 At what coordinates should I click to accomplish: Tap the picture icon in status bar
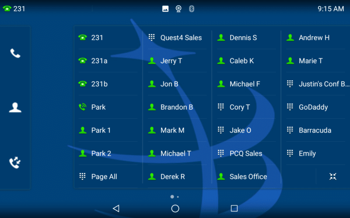pyautogui.click(x=165, y=9)
